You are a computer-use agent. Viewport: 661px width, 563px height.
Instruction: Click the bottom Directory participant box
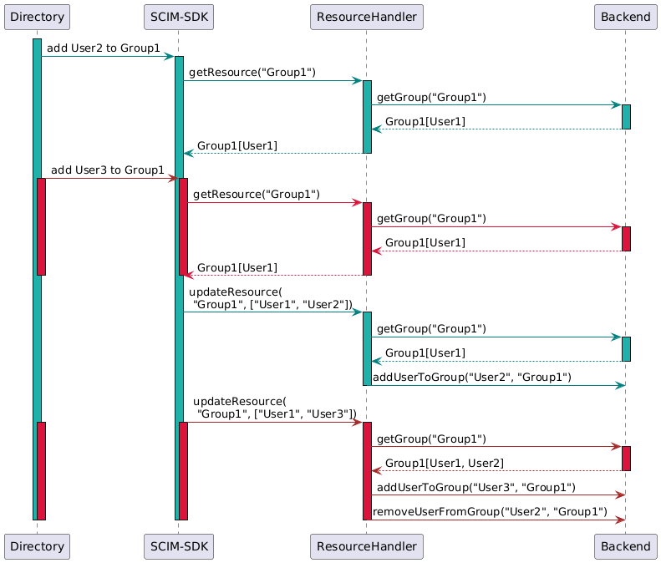(37, 546)
